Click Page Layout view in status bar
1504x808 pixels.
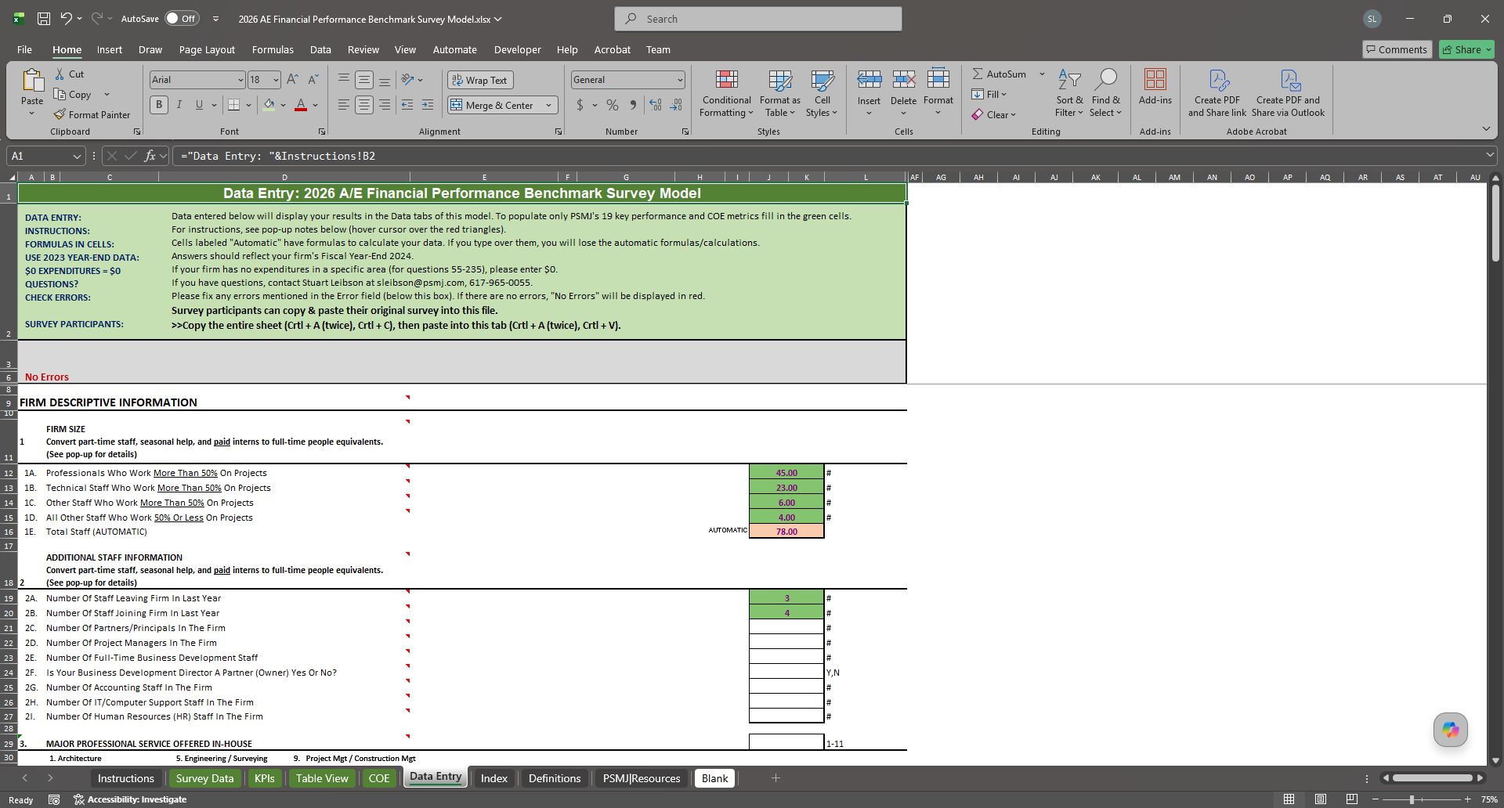[x=1321, y=799]
